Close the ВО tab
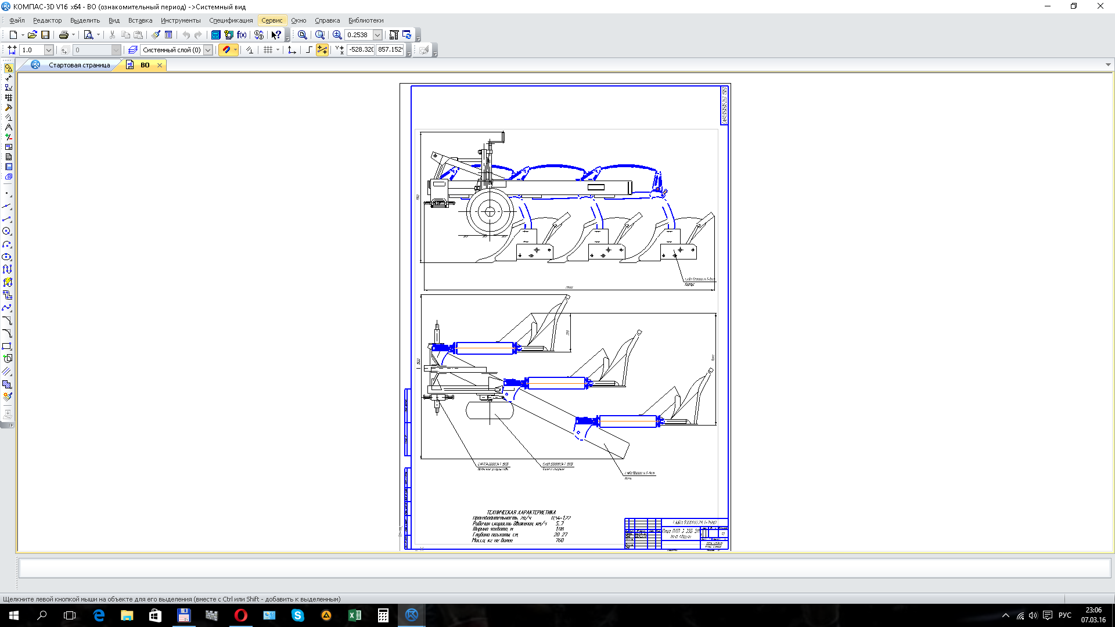This screenshot has width=1115, height=627. coord(160,65)
